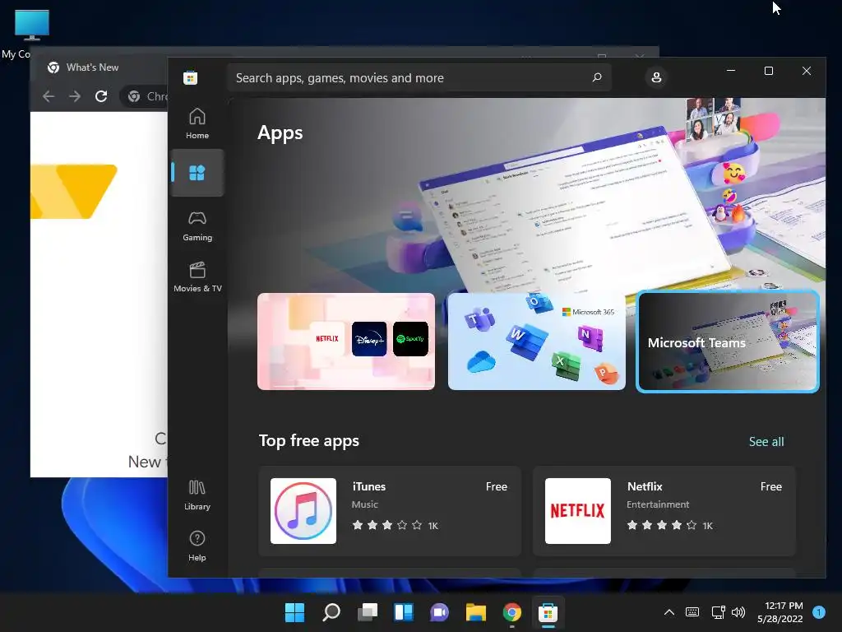Viewport: 842px width, 632px height.
Task: Open network status tray icon
Action: pos(718,612)
